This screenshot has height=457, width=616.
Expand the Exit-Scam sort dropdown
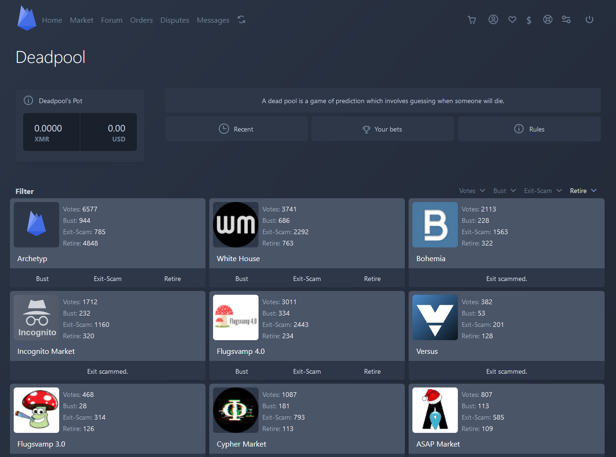click(543, 191)
